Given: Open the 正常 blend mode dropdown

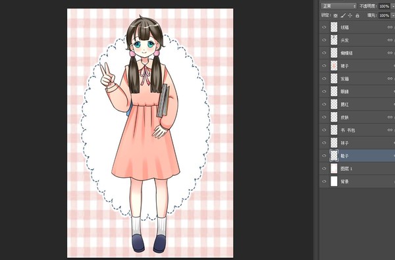Looking at the screenshot, I should pyautogui.click(x=338, y=6).
